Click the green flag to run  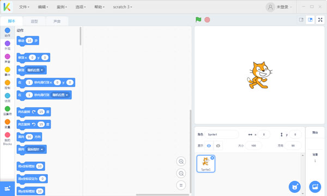[x=198, y=20]
